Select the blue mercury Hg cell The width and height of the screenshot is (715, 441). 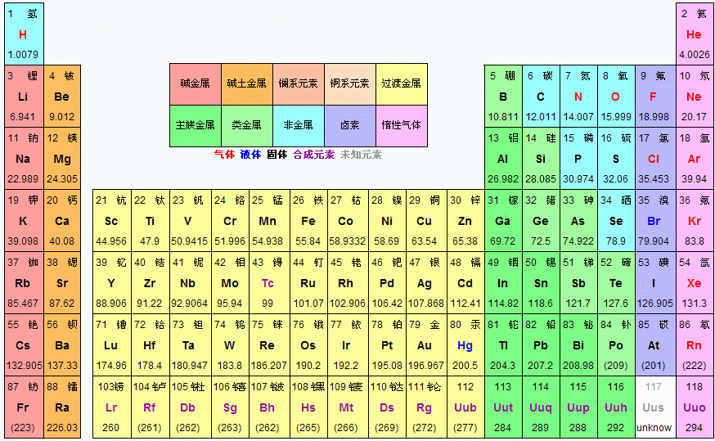point(465,344)
